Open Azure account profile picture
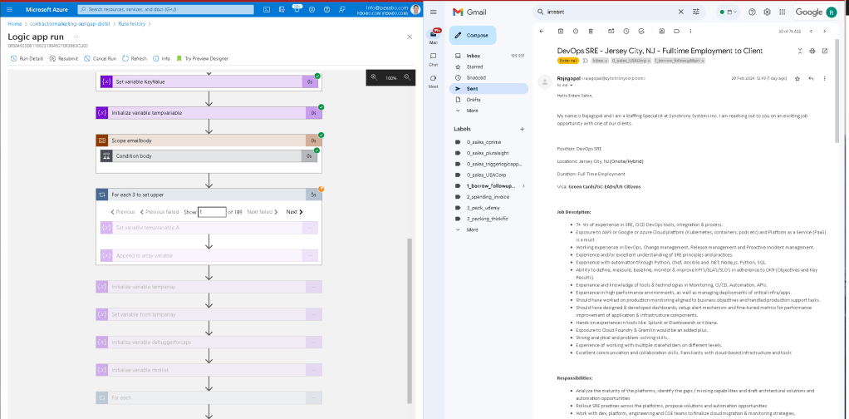 pyautogui.click(x=415, y=9)
